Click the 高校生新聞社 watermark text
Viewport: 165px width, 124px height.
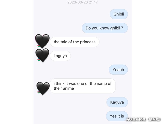(136, 119)
